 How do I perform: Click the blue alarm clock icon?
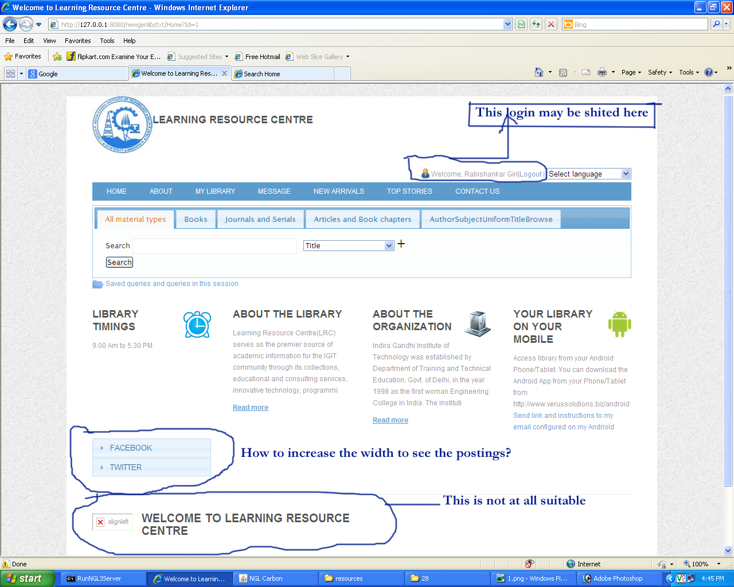click(x=197, y=324)
